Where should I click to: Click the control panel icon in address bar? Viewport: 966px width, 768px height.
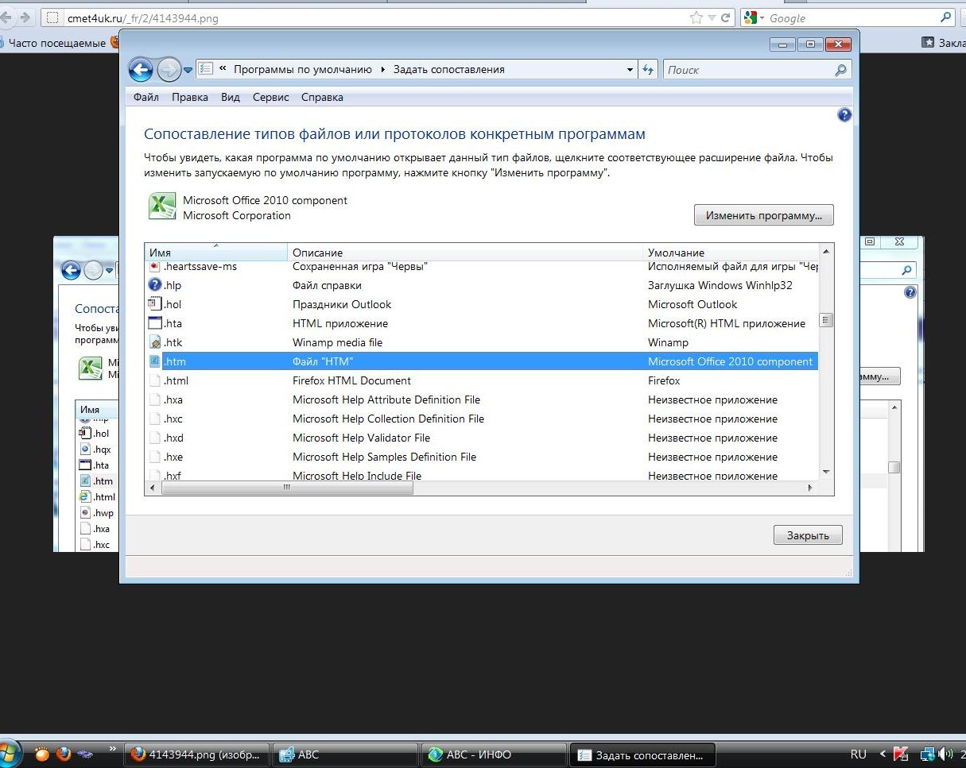point(205,69)
